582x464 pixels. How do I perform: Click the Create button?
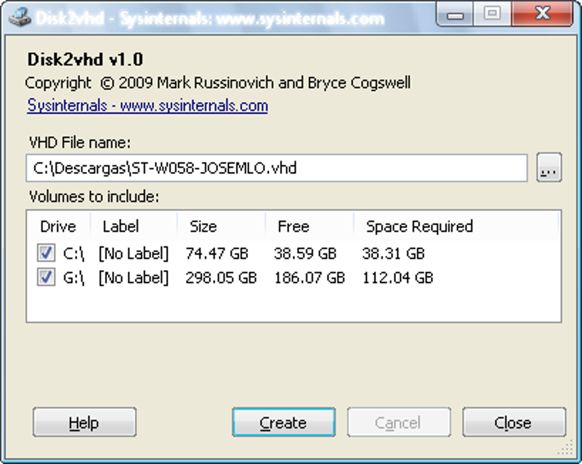tap(284, 422)
